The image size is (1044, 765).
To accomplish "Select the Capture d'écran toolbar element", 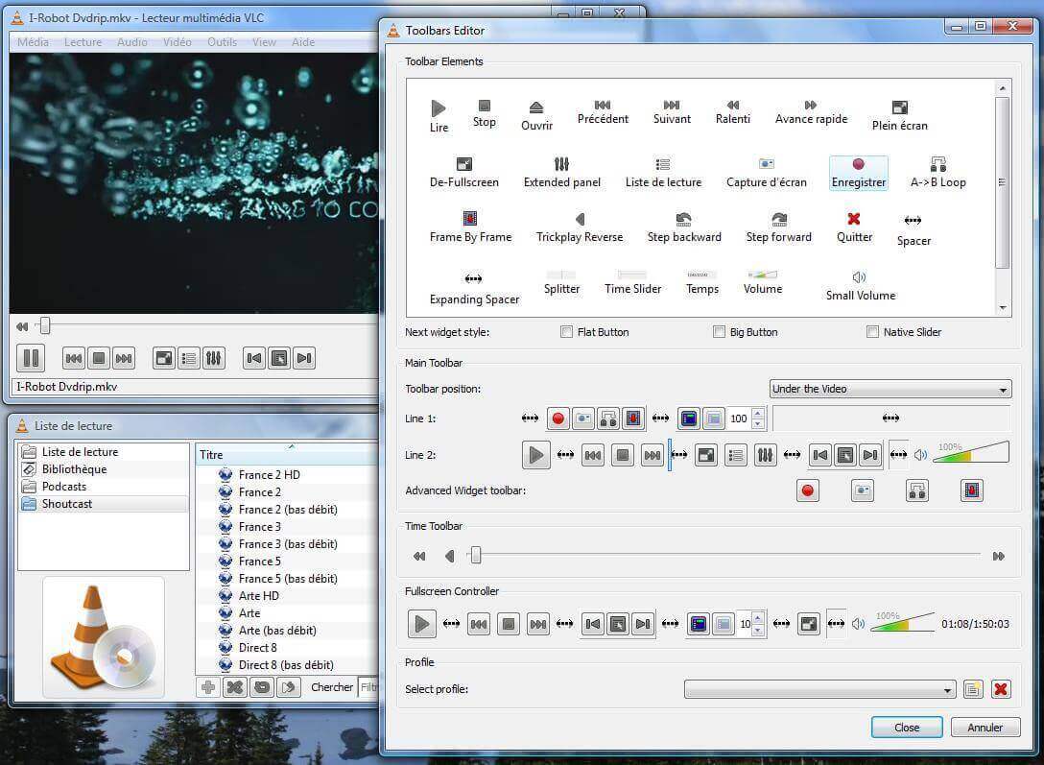I will (766, 172).
